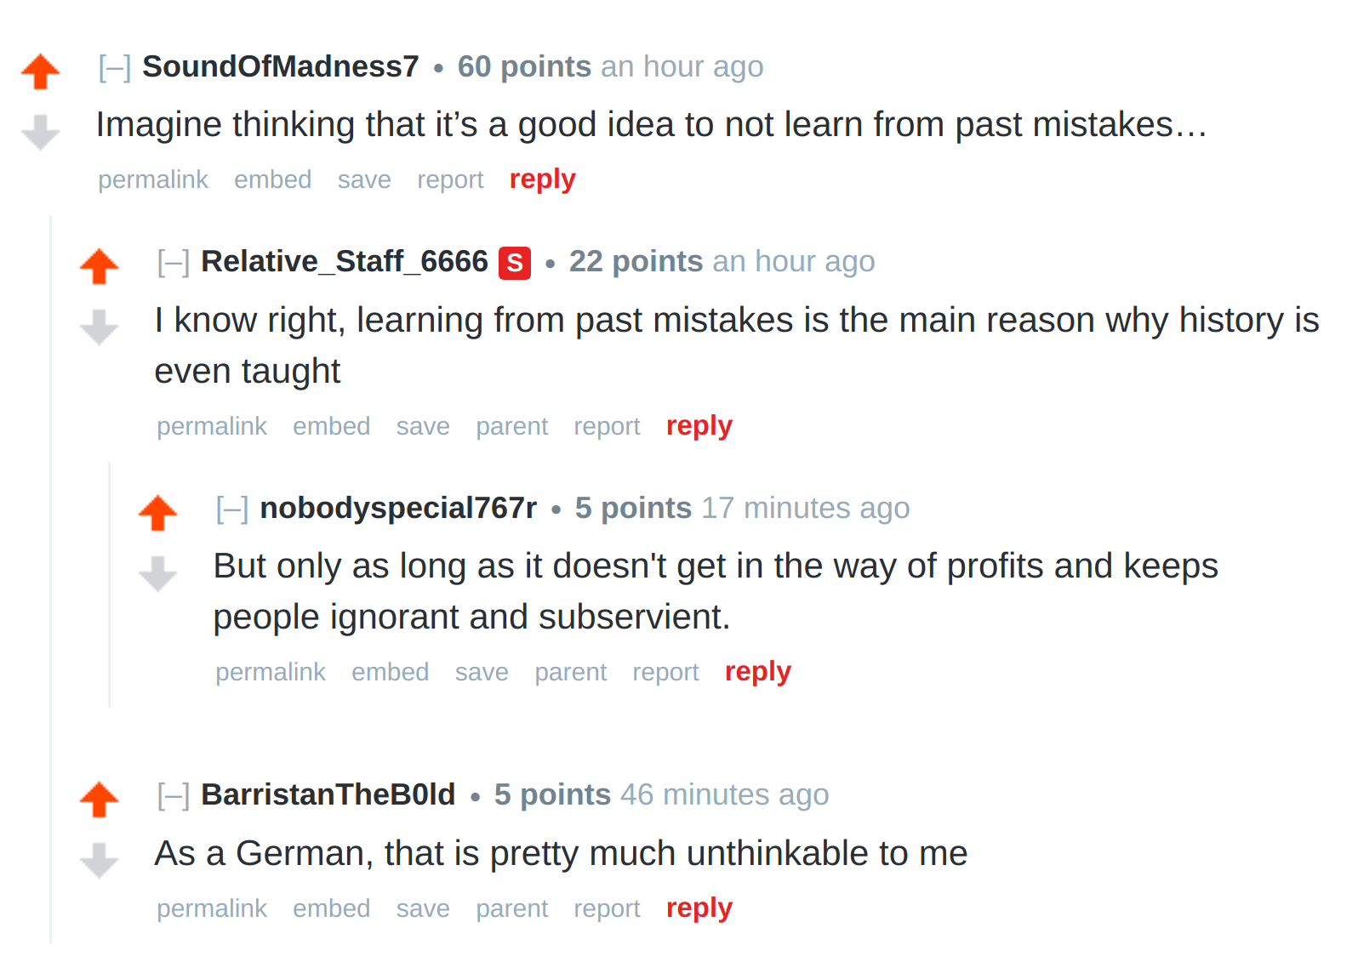
Task: Upvote SoundOfMadness7's comment
Action: coord(40,71)
